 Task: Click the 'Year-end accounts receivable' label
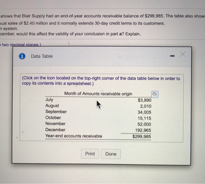point(74,136)
